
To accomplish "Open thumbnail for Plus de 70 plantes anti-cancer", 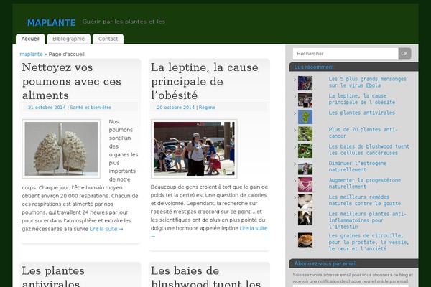I will tap(305, 133).
